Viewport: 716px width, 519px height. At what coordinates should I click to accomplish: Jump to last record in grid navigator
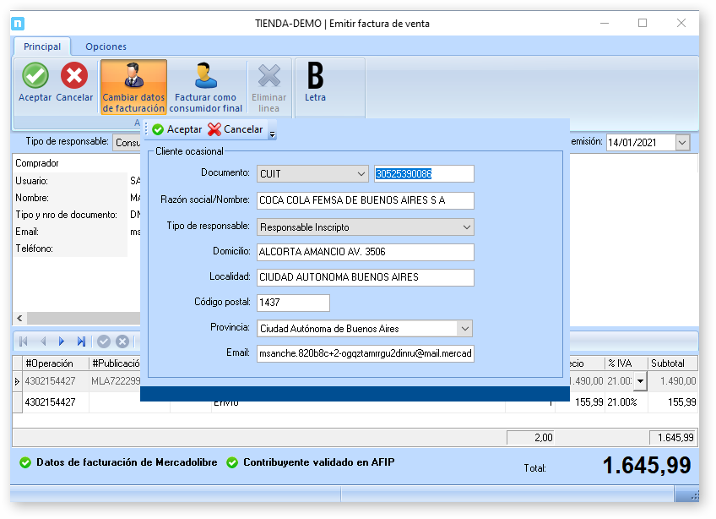(x=81, y=341)
